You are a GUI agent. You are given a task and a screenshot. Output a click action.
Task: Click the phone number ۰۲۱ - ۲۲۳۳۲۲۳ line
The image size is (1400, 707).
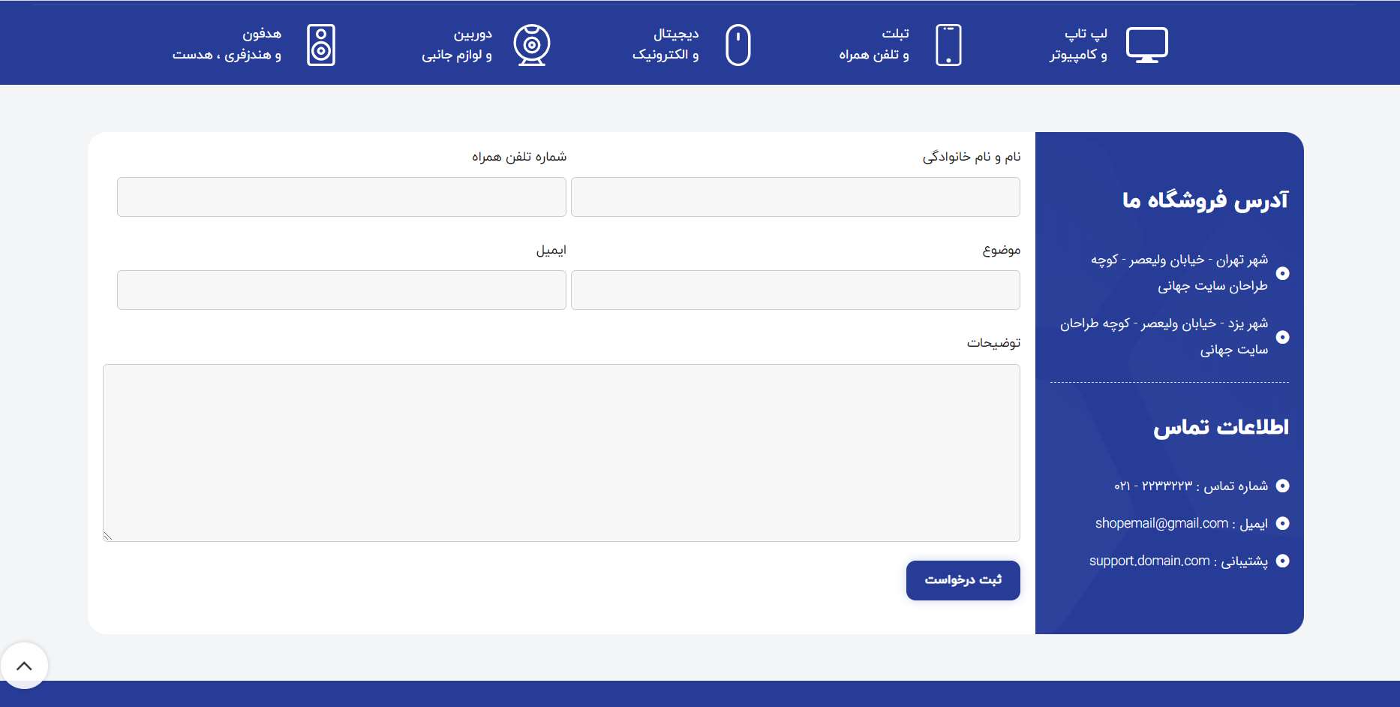1191,486
